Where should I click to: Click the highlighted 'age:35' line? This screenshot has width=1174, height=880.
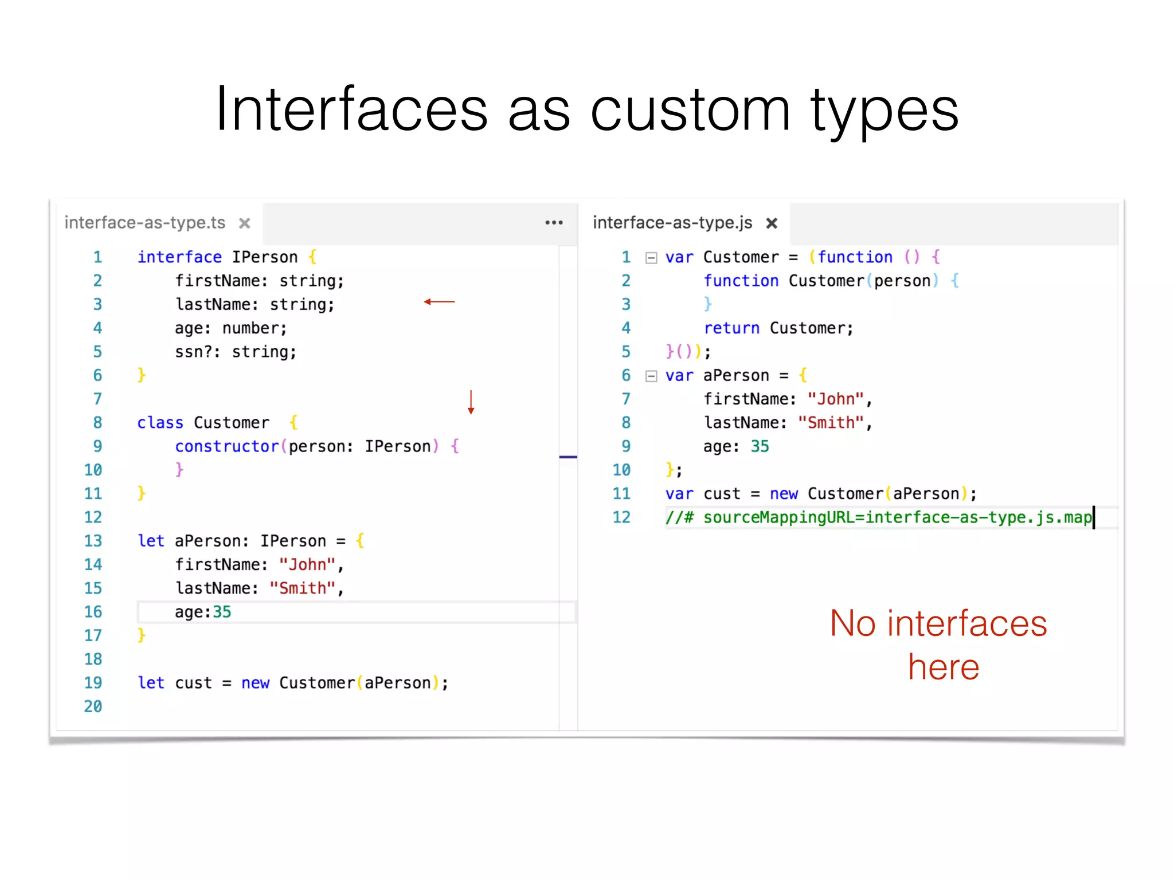pyautogui.click(x=204, y=612)
